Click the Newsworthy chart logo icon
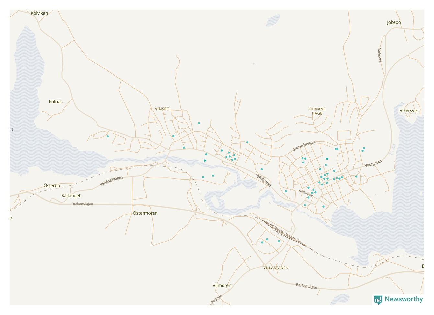This screenshot has width=434, height=315. tap(378, 299)
